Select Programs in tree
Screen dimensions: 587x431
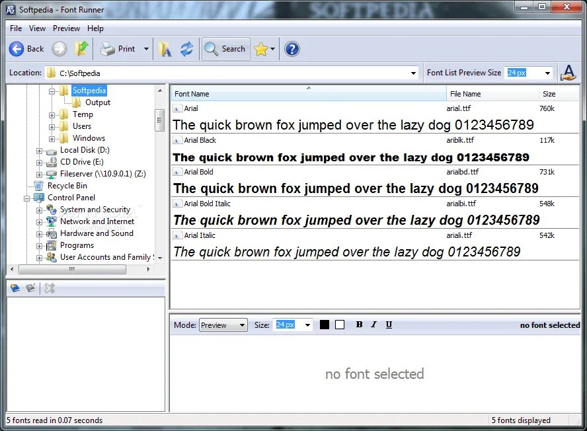pos(77,245)
